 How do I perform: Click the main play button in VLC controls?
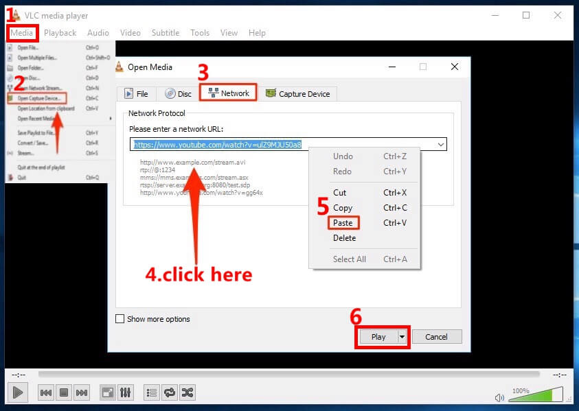pyautogui.click(x=17, y=392)
